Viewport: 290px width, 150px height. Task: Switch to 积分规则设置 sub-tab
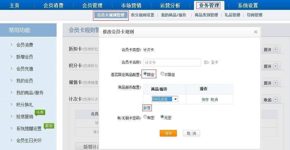tap(142, 15)
